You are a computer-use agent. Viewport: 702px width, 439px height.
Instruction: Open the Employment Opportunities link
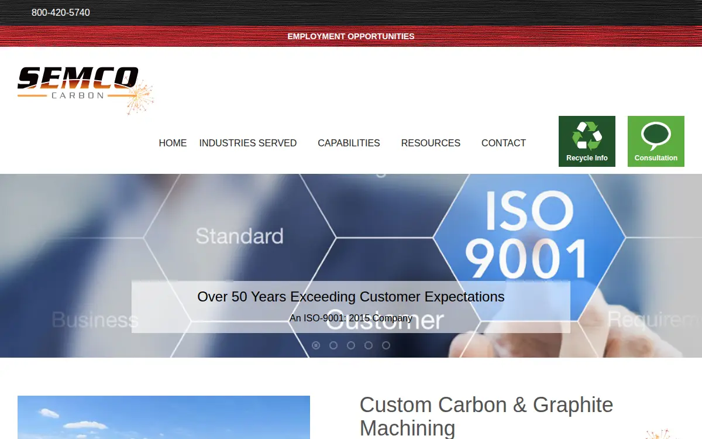(351, 36)
